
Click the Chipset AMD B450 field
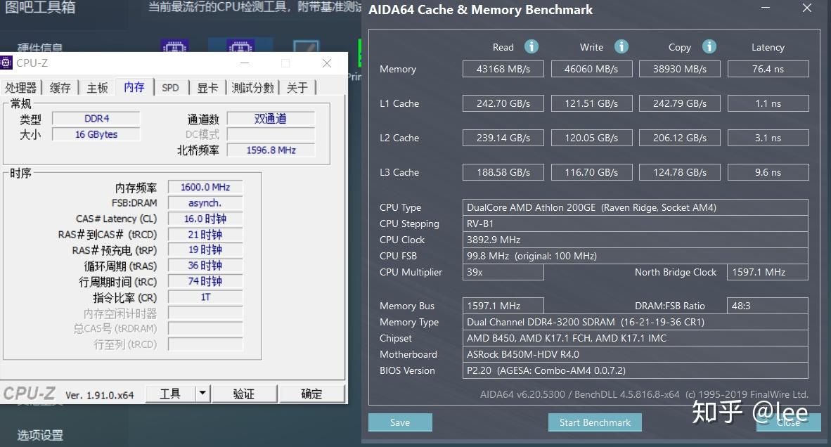click(x=636, y=338)
